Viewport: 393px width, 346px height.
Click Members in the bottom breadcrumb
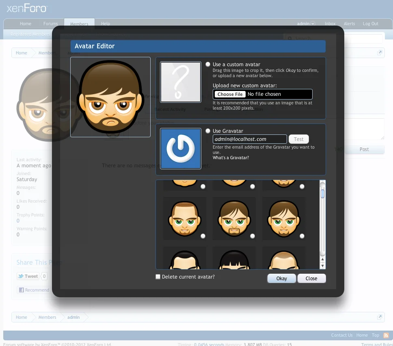[x=47, y=317]
